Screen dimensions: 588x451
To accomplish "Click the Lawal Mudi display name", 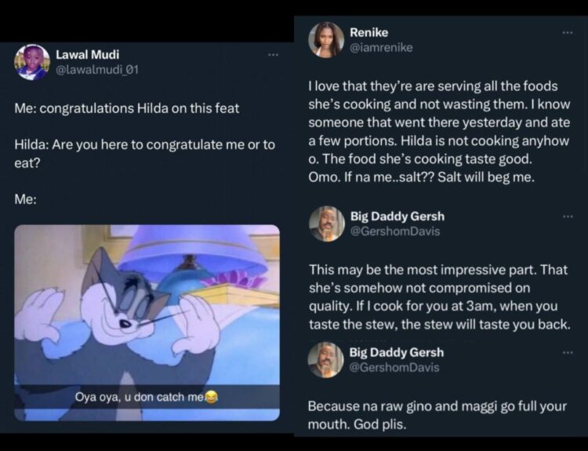I will click(87, 55).
